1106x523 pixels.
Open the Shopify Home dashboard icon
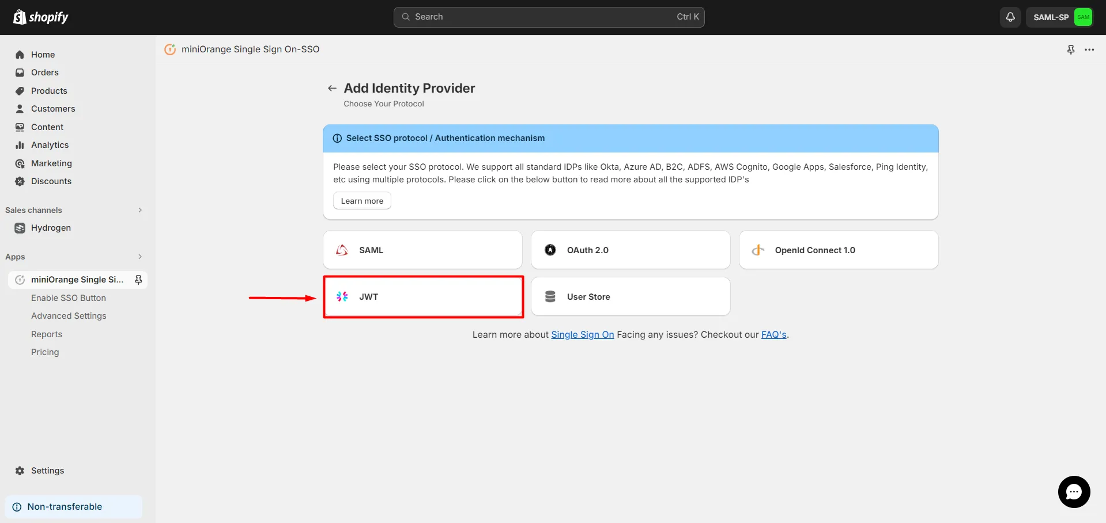pos(20,54)
